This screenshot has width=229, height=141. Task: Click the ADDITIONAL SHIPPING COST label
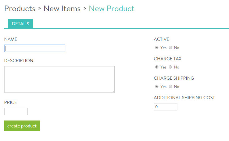point(184,98)
